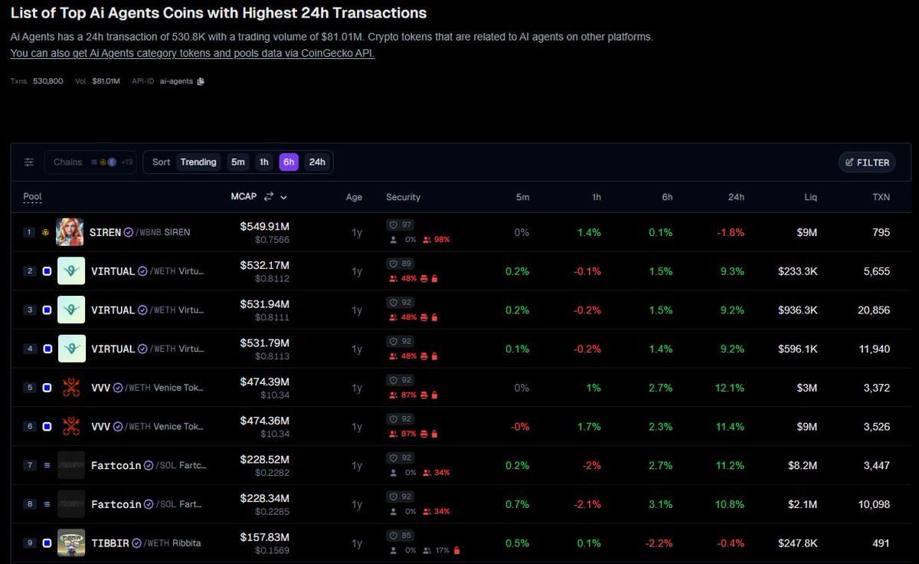
Task: Select liquidity value $936.3K
Action: click(x=797, y=310)
